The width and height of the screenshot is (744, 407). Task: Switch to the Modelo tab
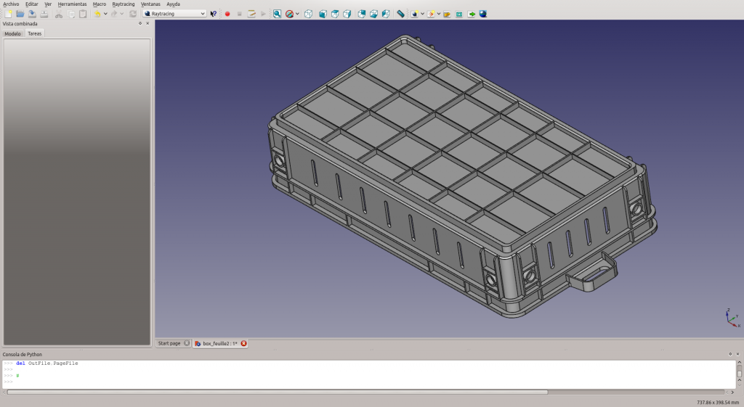(x=13, y=33)
